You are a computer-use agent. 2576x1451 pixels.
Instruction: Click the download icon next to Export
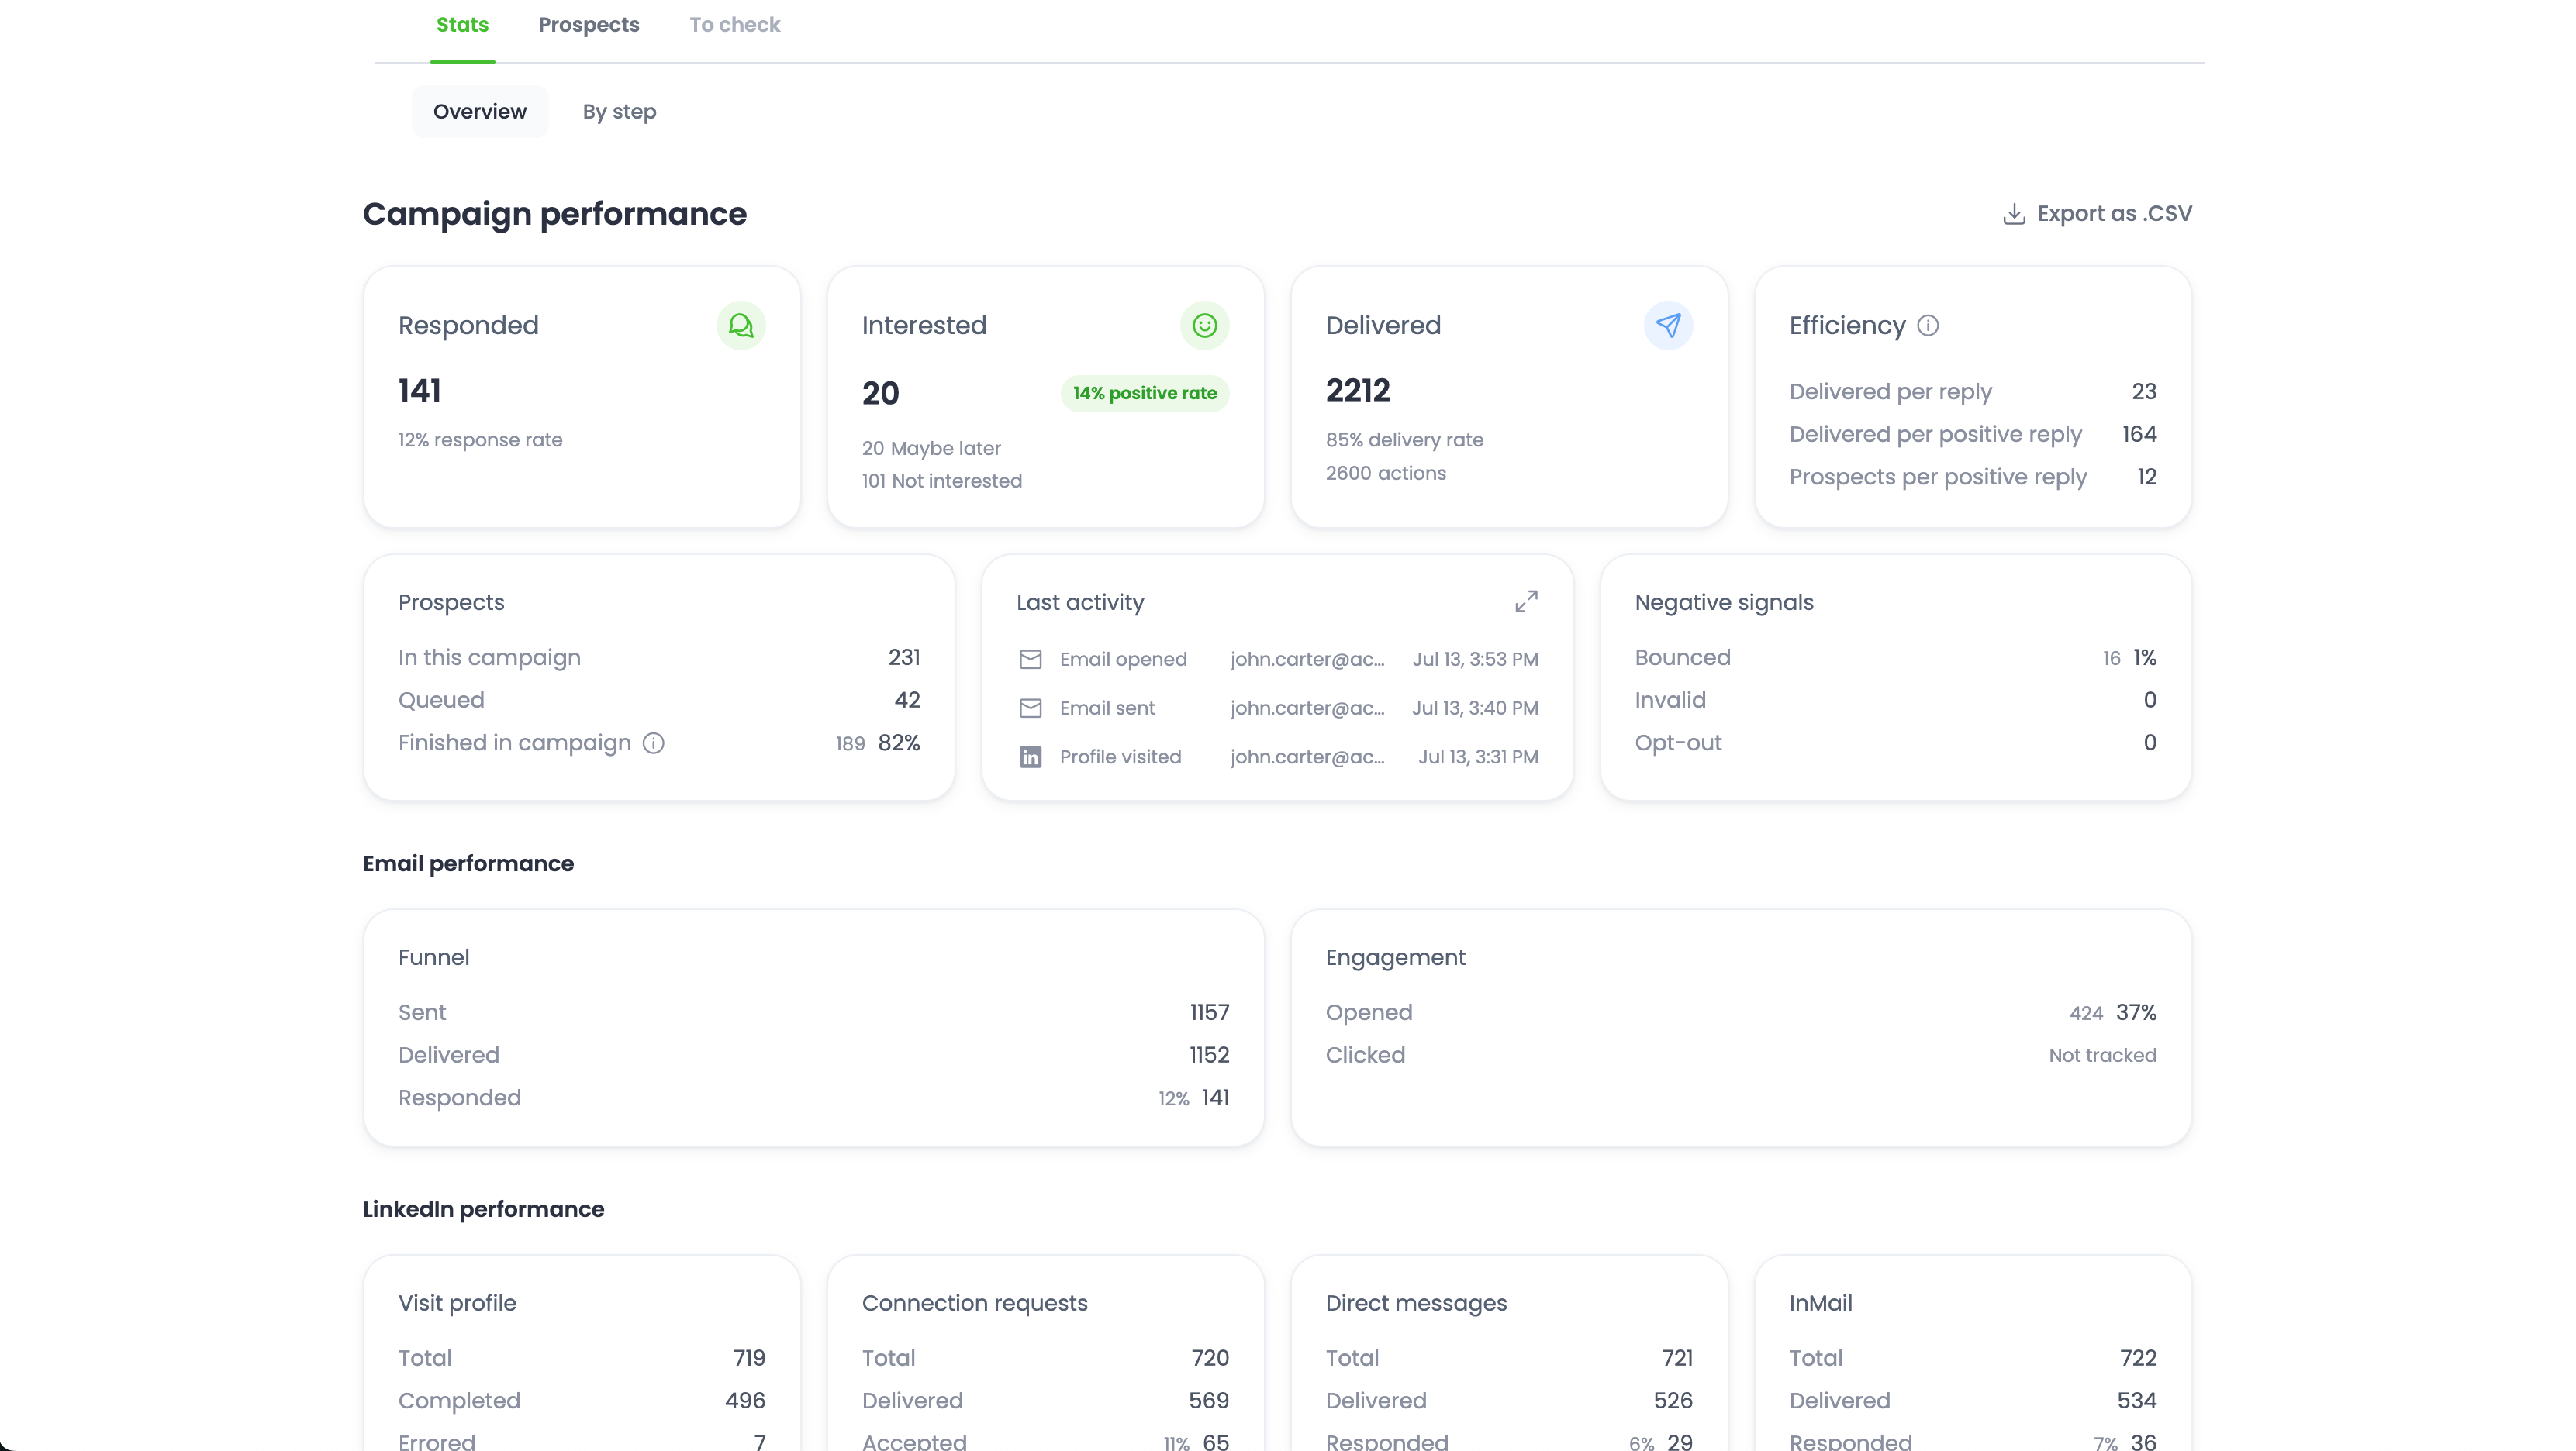coord(2014,214)
